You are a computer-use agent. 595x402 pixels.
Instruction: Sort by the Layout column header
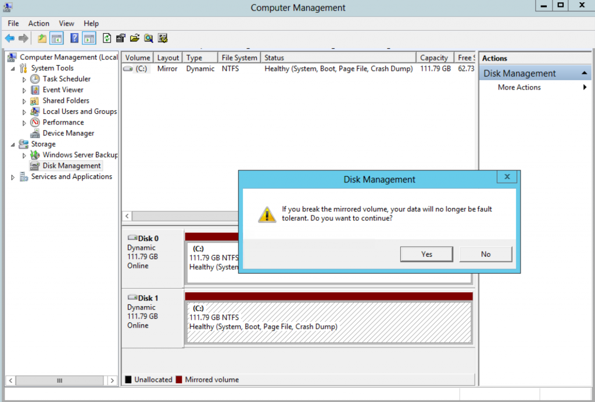click(168, 58)
